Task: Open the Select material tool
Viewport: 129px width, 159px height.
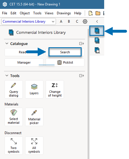Action: (14, 117)
